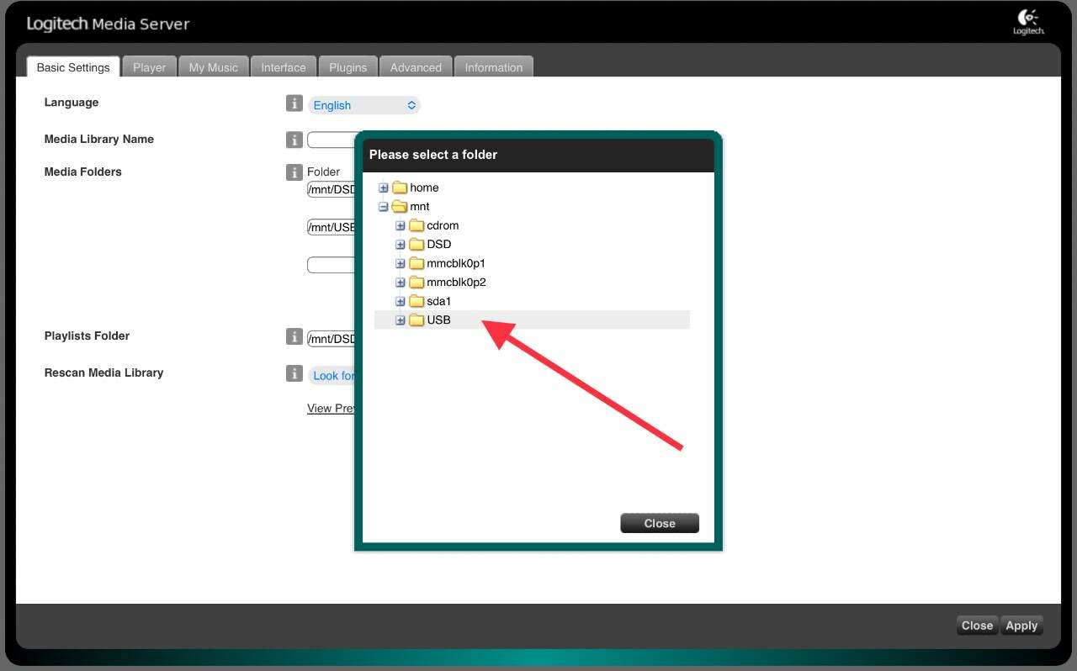
Task: Expand the USB folder node
Action: coord(401,320)
